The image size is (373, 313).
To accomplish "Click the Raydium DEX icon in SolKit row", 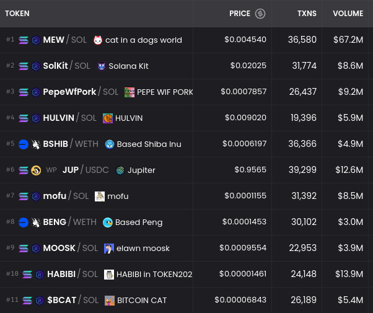I will [x=36, y=66].
